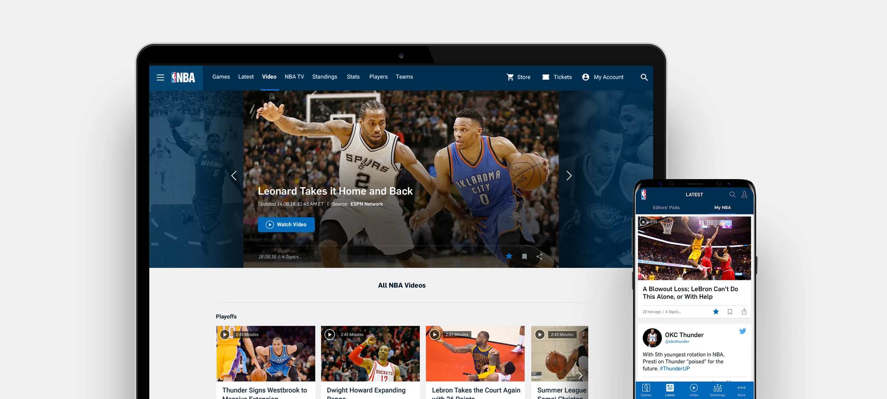Click the Watch Video button
Image resolution: width=887 pixels, height=399 pixels.
point(286,225)
